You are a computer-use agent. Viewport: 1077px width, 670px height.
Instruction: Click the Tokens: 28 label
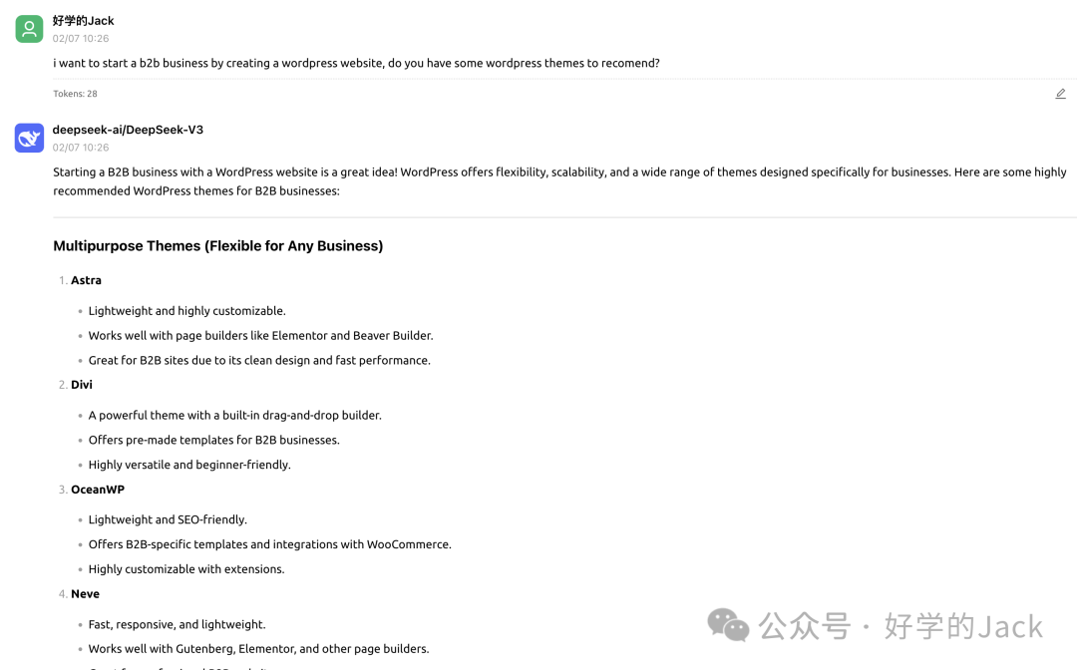[75, 94]
